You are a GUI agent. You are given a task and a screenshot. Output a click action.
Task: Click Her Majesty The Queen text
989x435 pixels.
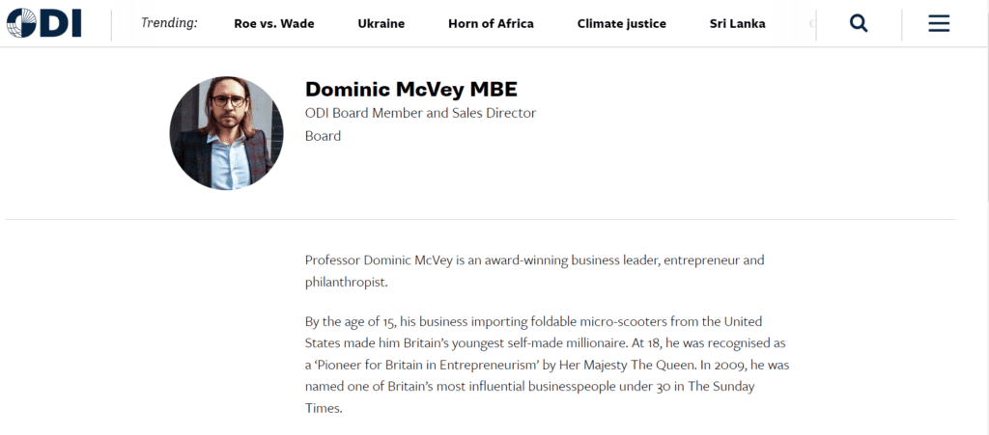tap(626, 365)
